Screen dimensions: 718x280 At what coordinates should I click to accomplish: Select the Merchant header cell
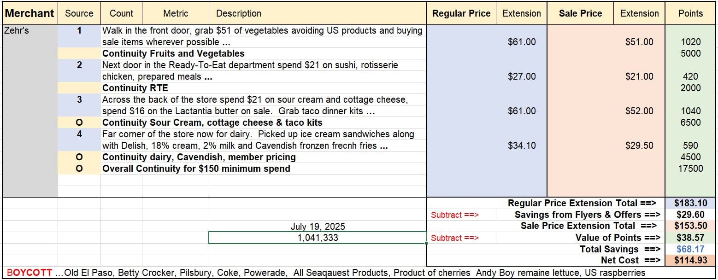click(x=30, y=13)
